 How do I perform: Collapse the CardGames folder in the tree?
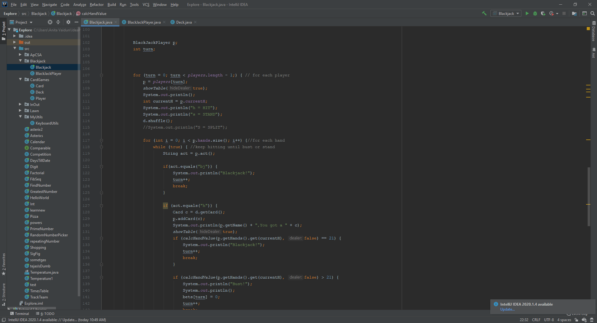[21, 80]
